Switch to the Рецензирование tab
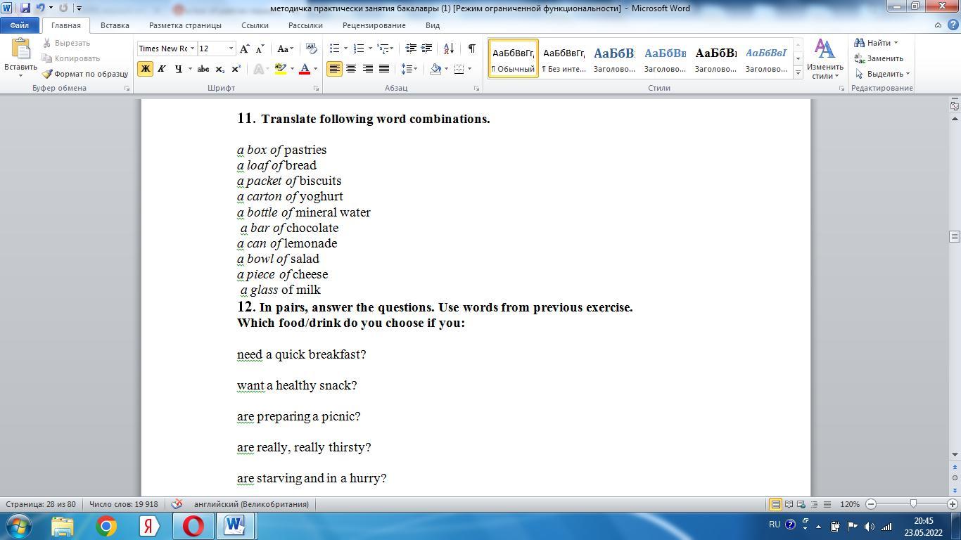The image size is (961, 540). point(374,25)
